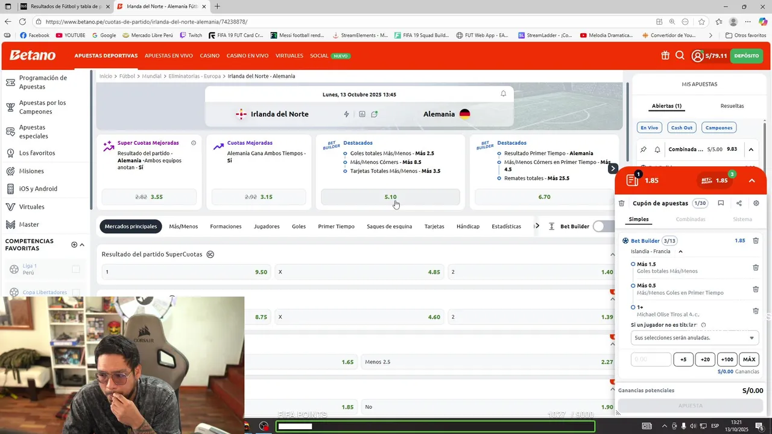Select Menos 2.5 at 2.27 odds
The height and width of the screenshot is (434, 772).
489,362
